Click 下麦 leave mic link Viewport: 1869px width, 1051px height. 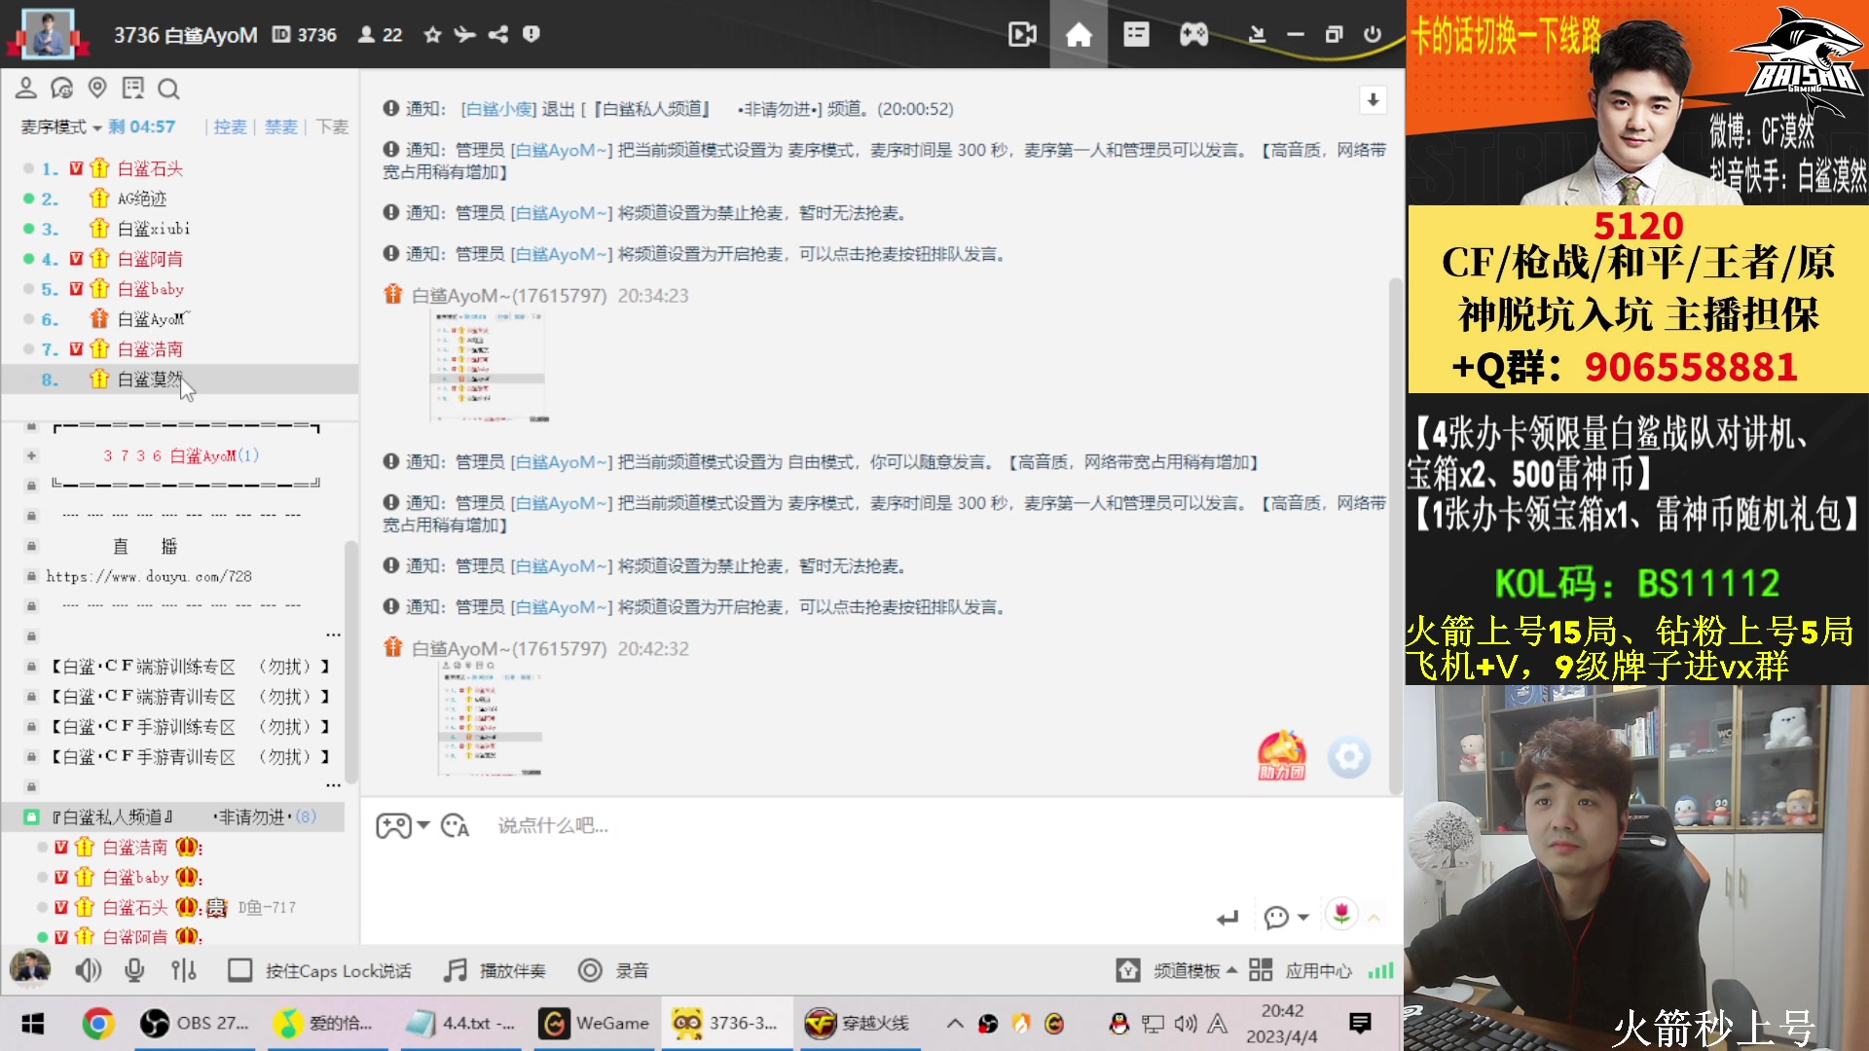click(x=332, y=127)
